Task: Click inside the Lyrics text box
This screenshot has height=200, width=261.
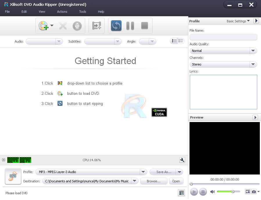Action: click(x=223, y=91)
